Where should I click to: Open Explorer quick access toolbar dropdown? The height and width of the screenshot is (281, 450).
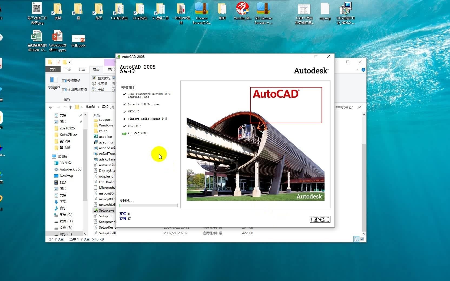click(70, 62)
